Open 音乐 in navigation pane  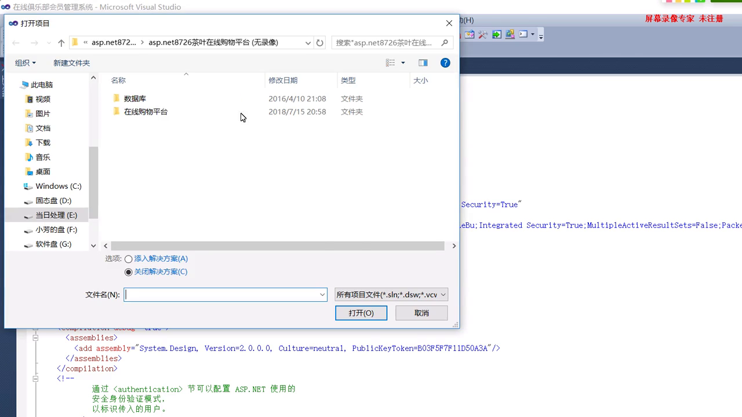pos(43,157)
